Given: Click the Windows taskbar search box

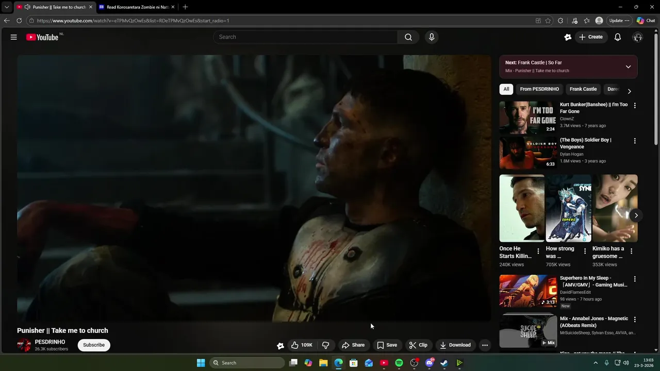Looking at the screenshot, I should (247, 363).
